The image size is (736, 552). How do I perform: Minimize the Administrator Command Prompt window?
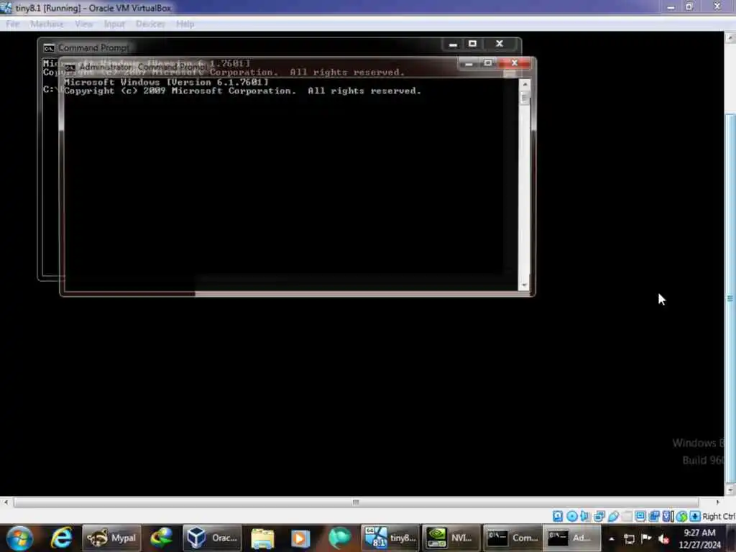[469, 63]
